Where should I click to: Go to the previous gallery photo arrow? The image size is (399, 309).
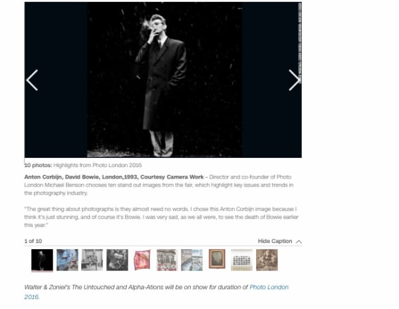coord(32,80)
